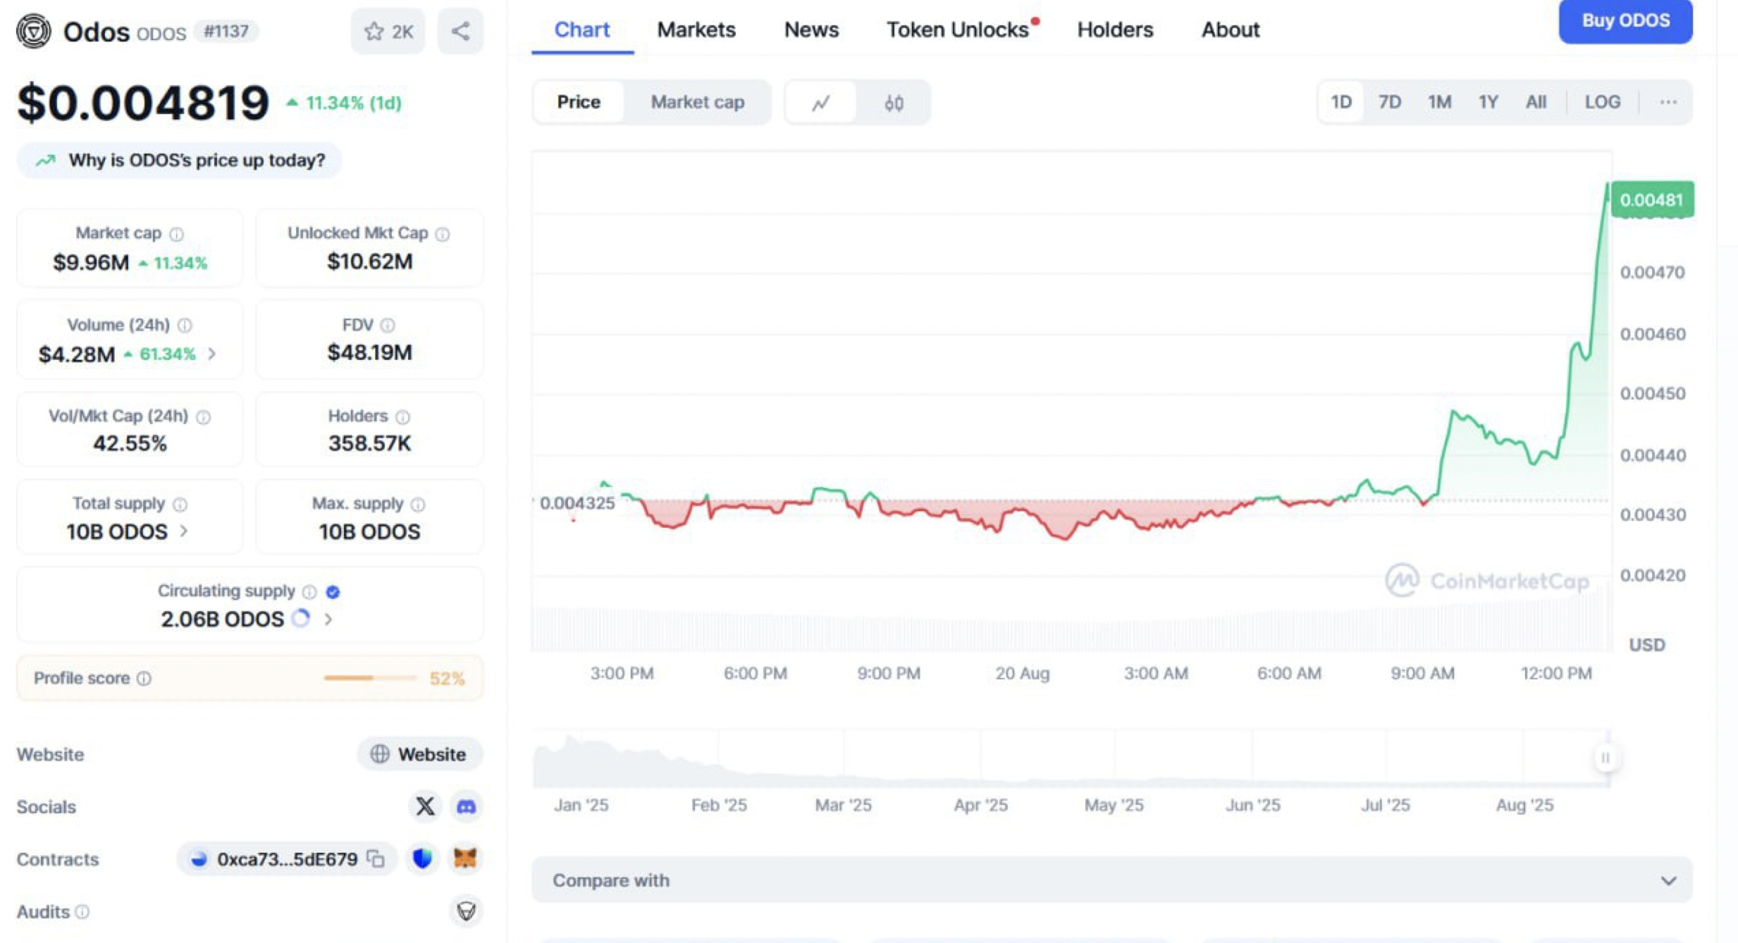
Task: Enable LOG scale on the chart
Action: [x=1602, y=102]
